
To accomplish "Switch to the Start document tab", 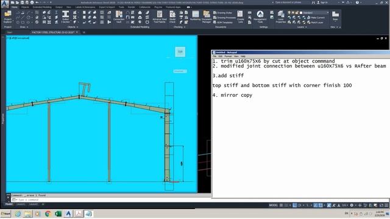I will (x=10, y=32).
